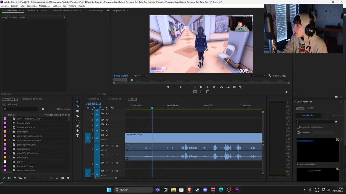Open Navegador de medios tab

pos(32,99)
